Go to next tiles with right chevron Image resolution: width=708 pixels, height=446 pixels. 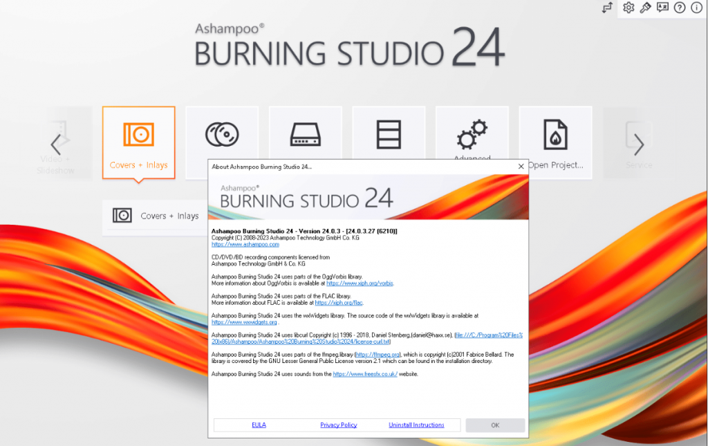coord(638,145)
